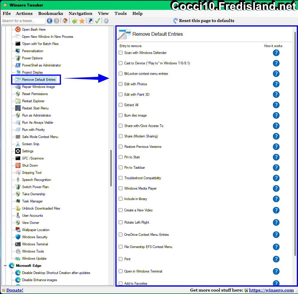Select Windows Update tree item
298x294 pixels.
[x=34, y=259]
